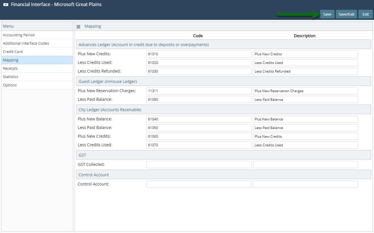Click the Mapping panel title text
This screenshot has height=233, width=374.
93,26
